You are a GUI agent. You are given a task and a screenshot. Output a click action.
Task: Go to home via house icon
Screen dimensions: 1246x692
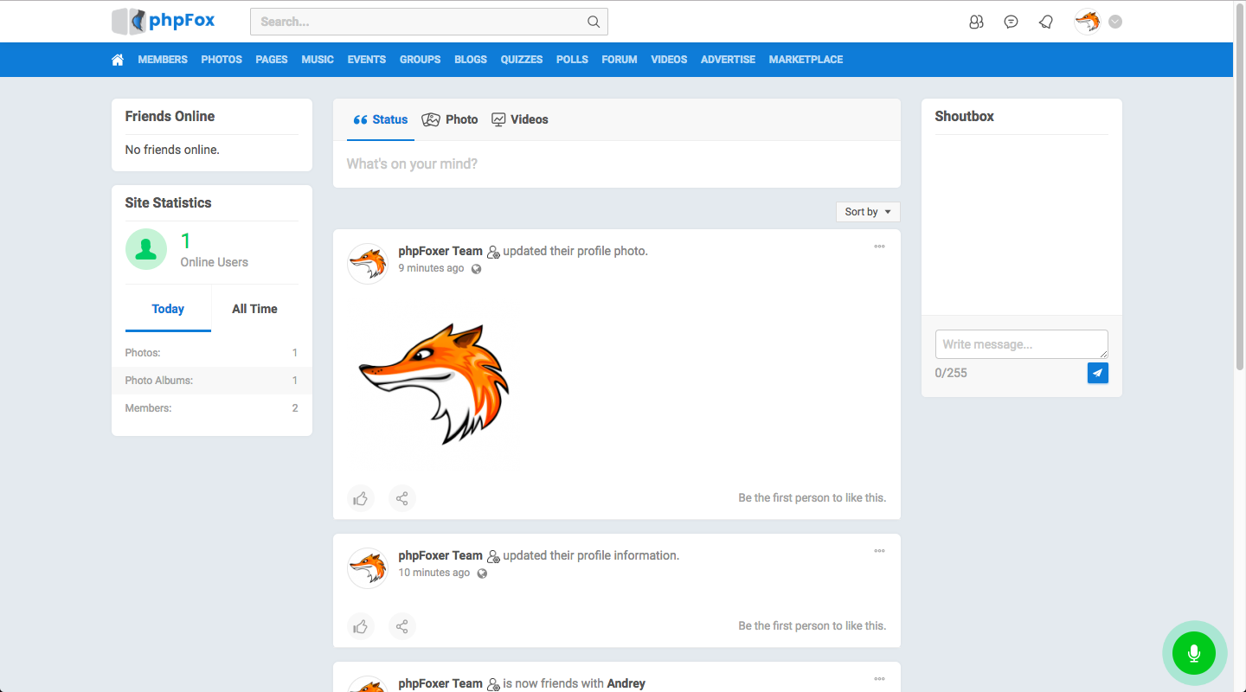[118, 60]
